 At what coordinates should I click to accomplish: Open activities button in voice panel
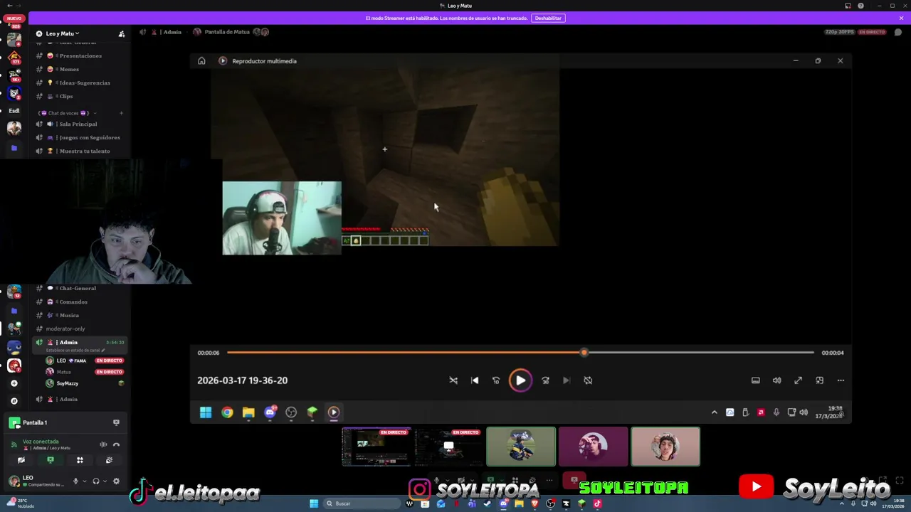[x=80, y=460]
